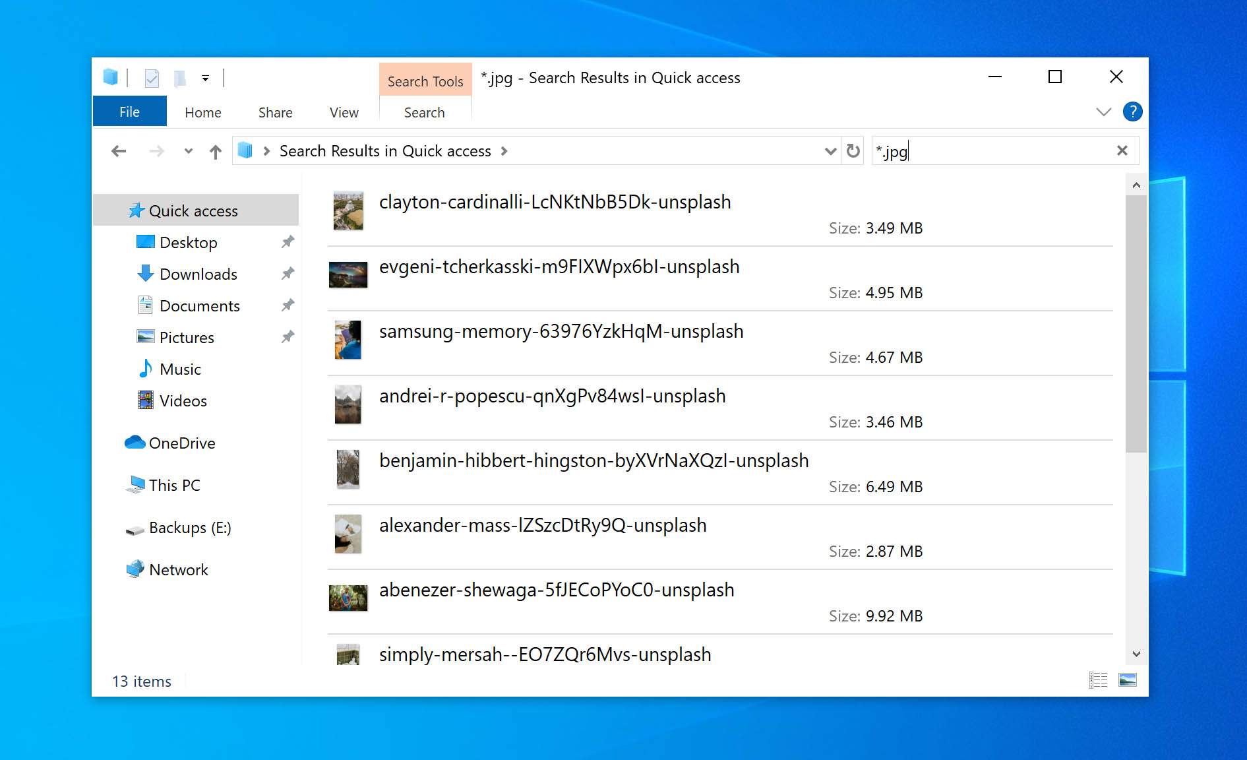Switch to the Share ribbon tab
The width and height of the screenshot is (1247, 760).
[275, 113]
